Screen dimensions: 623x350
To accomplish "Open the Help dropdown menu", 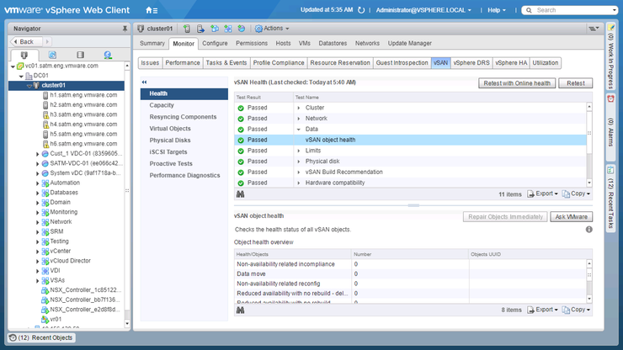I will tap(497, 10).
